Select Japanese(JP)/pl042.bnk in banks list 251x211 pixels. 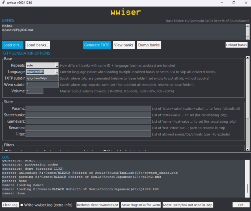tap(18, 30)
